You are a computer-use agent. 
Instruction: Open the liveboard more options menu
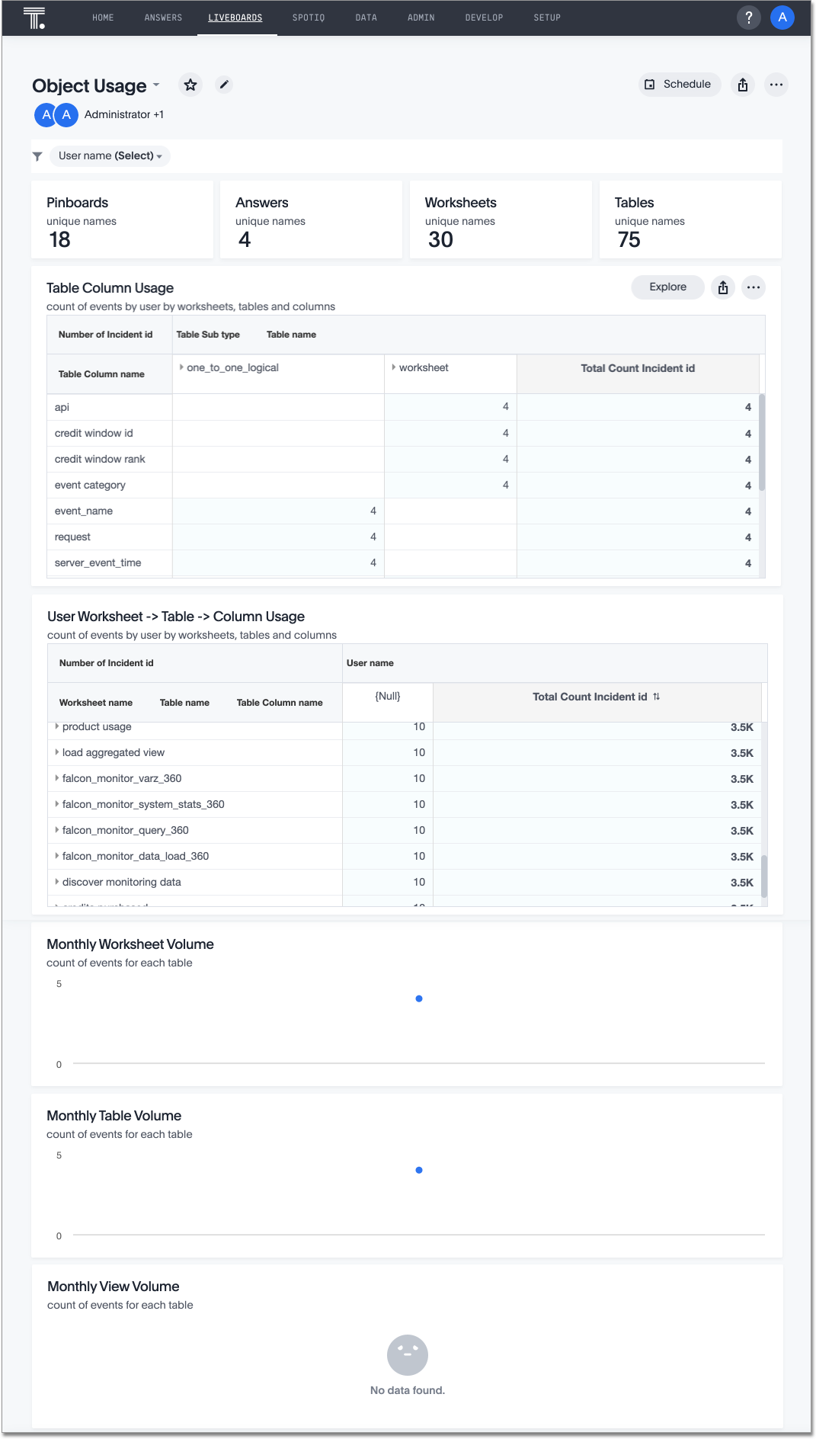point(776,85)
